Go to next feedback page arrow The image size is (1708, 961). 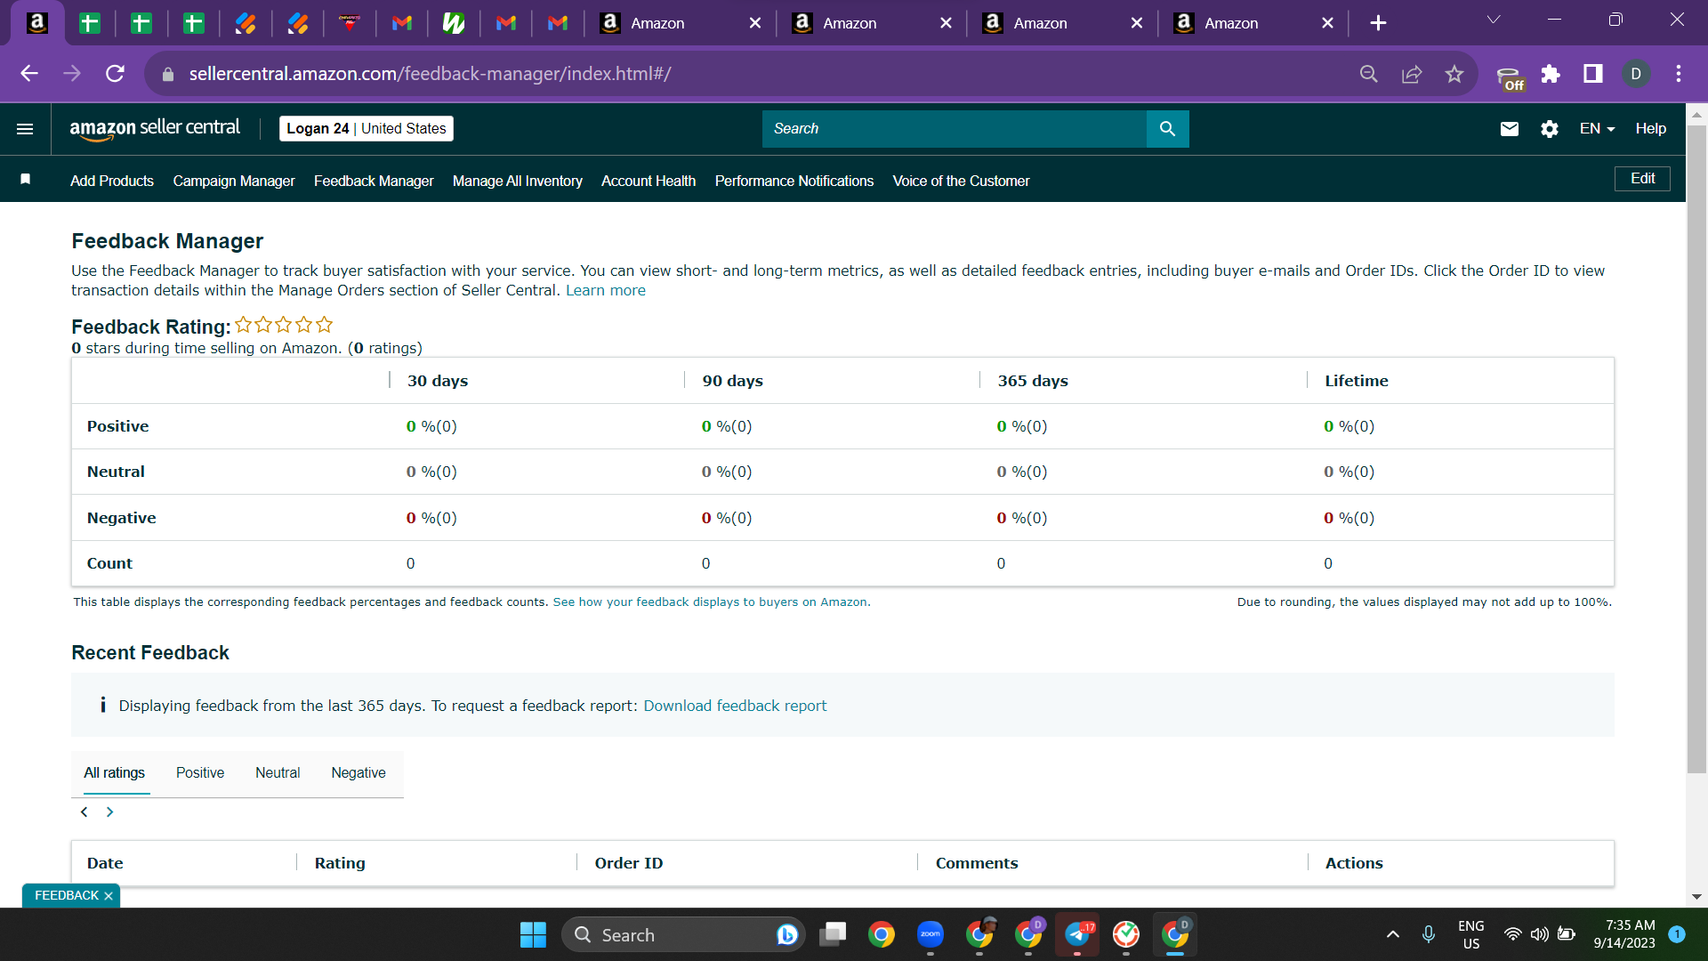(109, 812)
